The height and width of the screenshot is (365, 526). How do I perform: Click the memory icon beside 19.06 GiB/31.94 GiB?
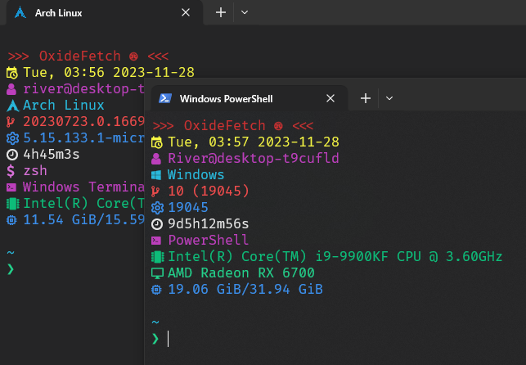tap(157, 290)
